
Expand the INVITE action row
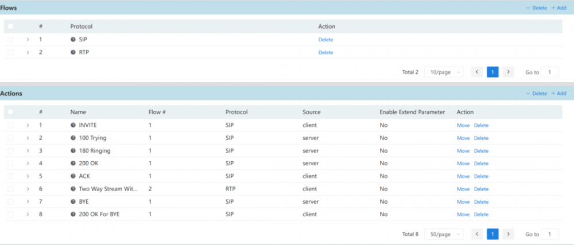point(28,125)
